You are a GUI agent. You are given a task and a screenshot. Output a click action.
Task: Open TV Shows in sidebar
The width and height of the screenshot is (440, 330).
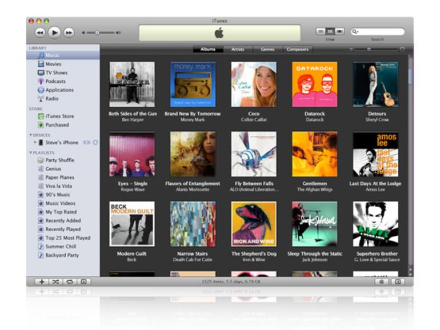(x=63, y=73)
